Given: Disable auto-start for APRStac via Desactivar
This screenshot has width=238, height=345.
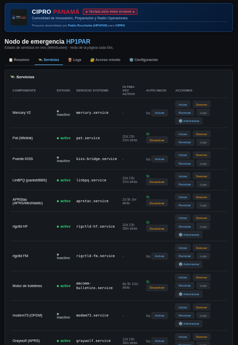Looking at the screenshot, I should click(157, 203).
